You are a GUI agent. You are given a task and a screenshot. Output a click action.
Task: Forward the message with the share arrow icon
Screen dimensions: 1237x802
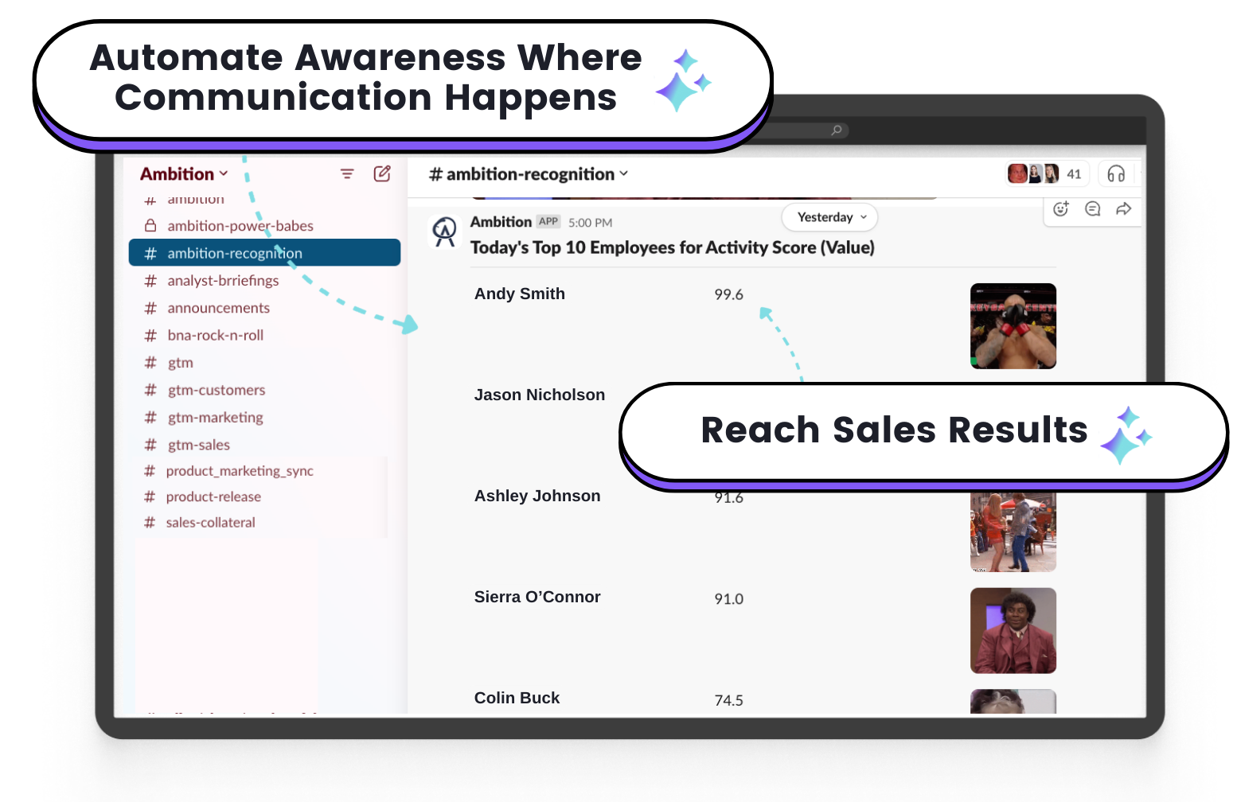tap(1124, 209)
